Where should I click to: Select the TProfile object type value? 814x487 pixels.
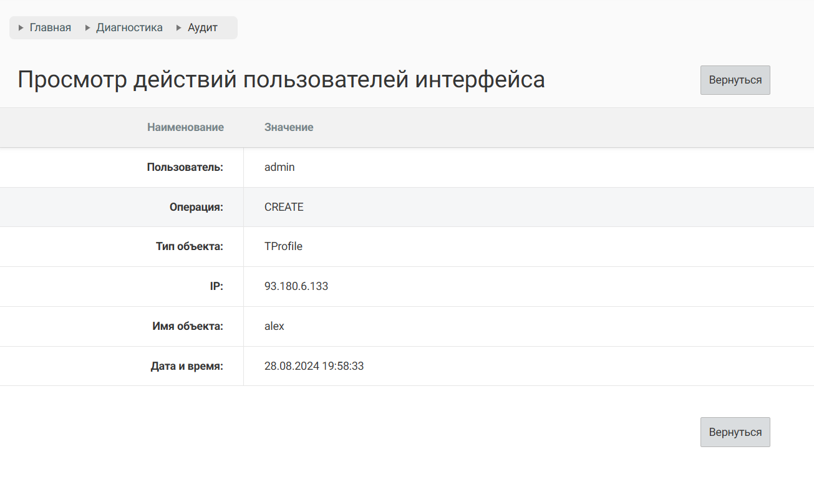[x=283, y=246]
